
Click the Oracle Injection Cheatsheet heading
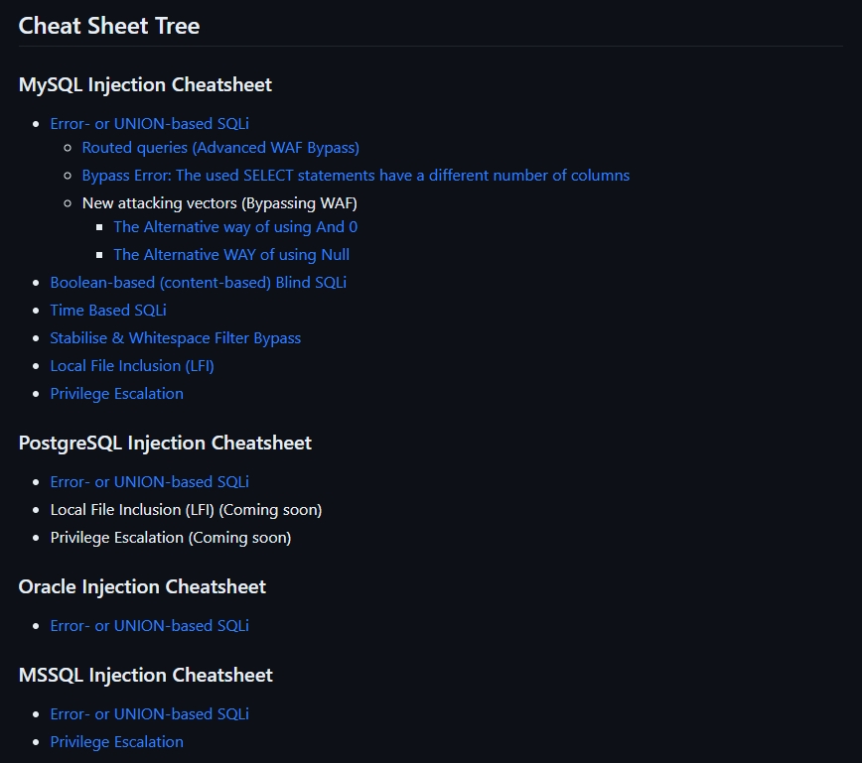[142, 586]
